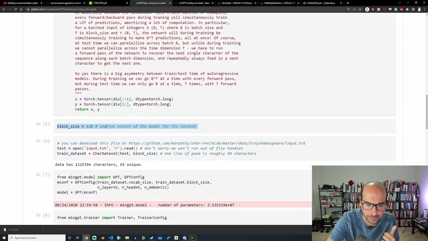
Task: Open the red hand blocker extension
Action: click(373, 9)
